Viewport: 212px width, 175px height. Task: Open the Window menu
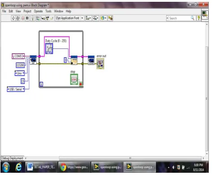click(x=58, y=11)
